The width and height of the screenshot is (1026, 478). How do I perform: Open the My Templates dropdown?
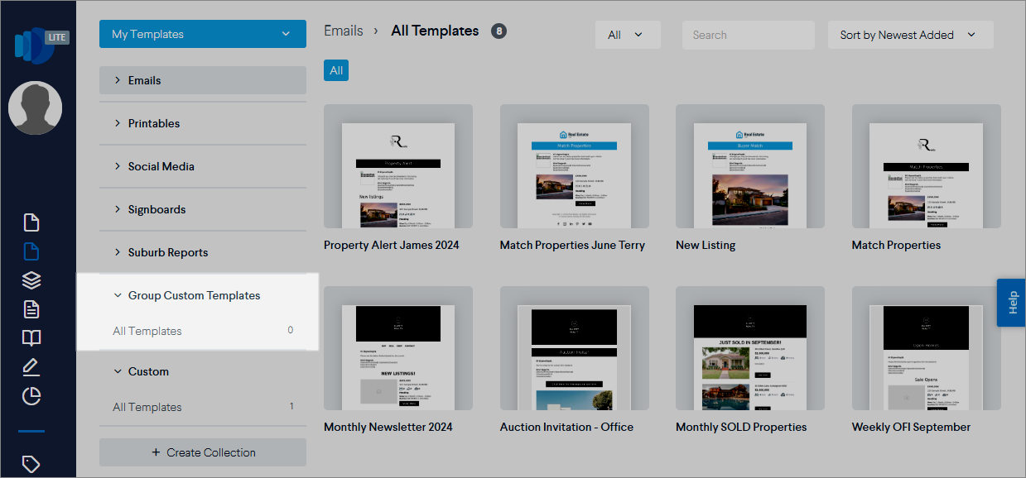[x=203, y=34]
